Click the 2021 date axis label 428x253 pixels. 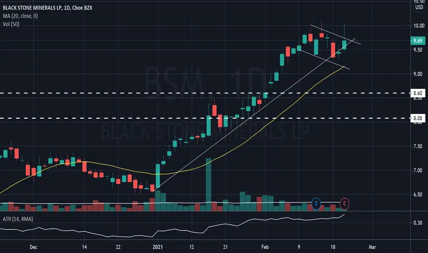click(158, 247)
